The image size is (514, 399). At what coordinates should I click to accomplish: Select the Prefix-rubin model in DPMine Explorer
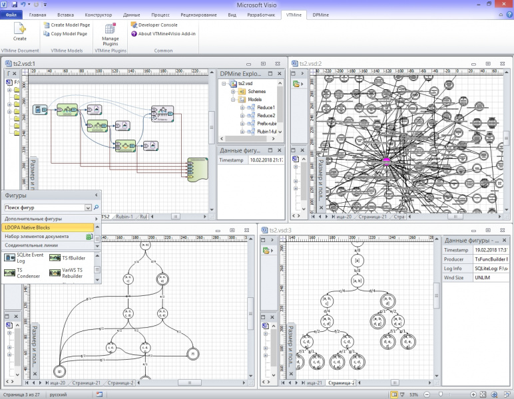[x=266, y=124]
